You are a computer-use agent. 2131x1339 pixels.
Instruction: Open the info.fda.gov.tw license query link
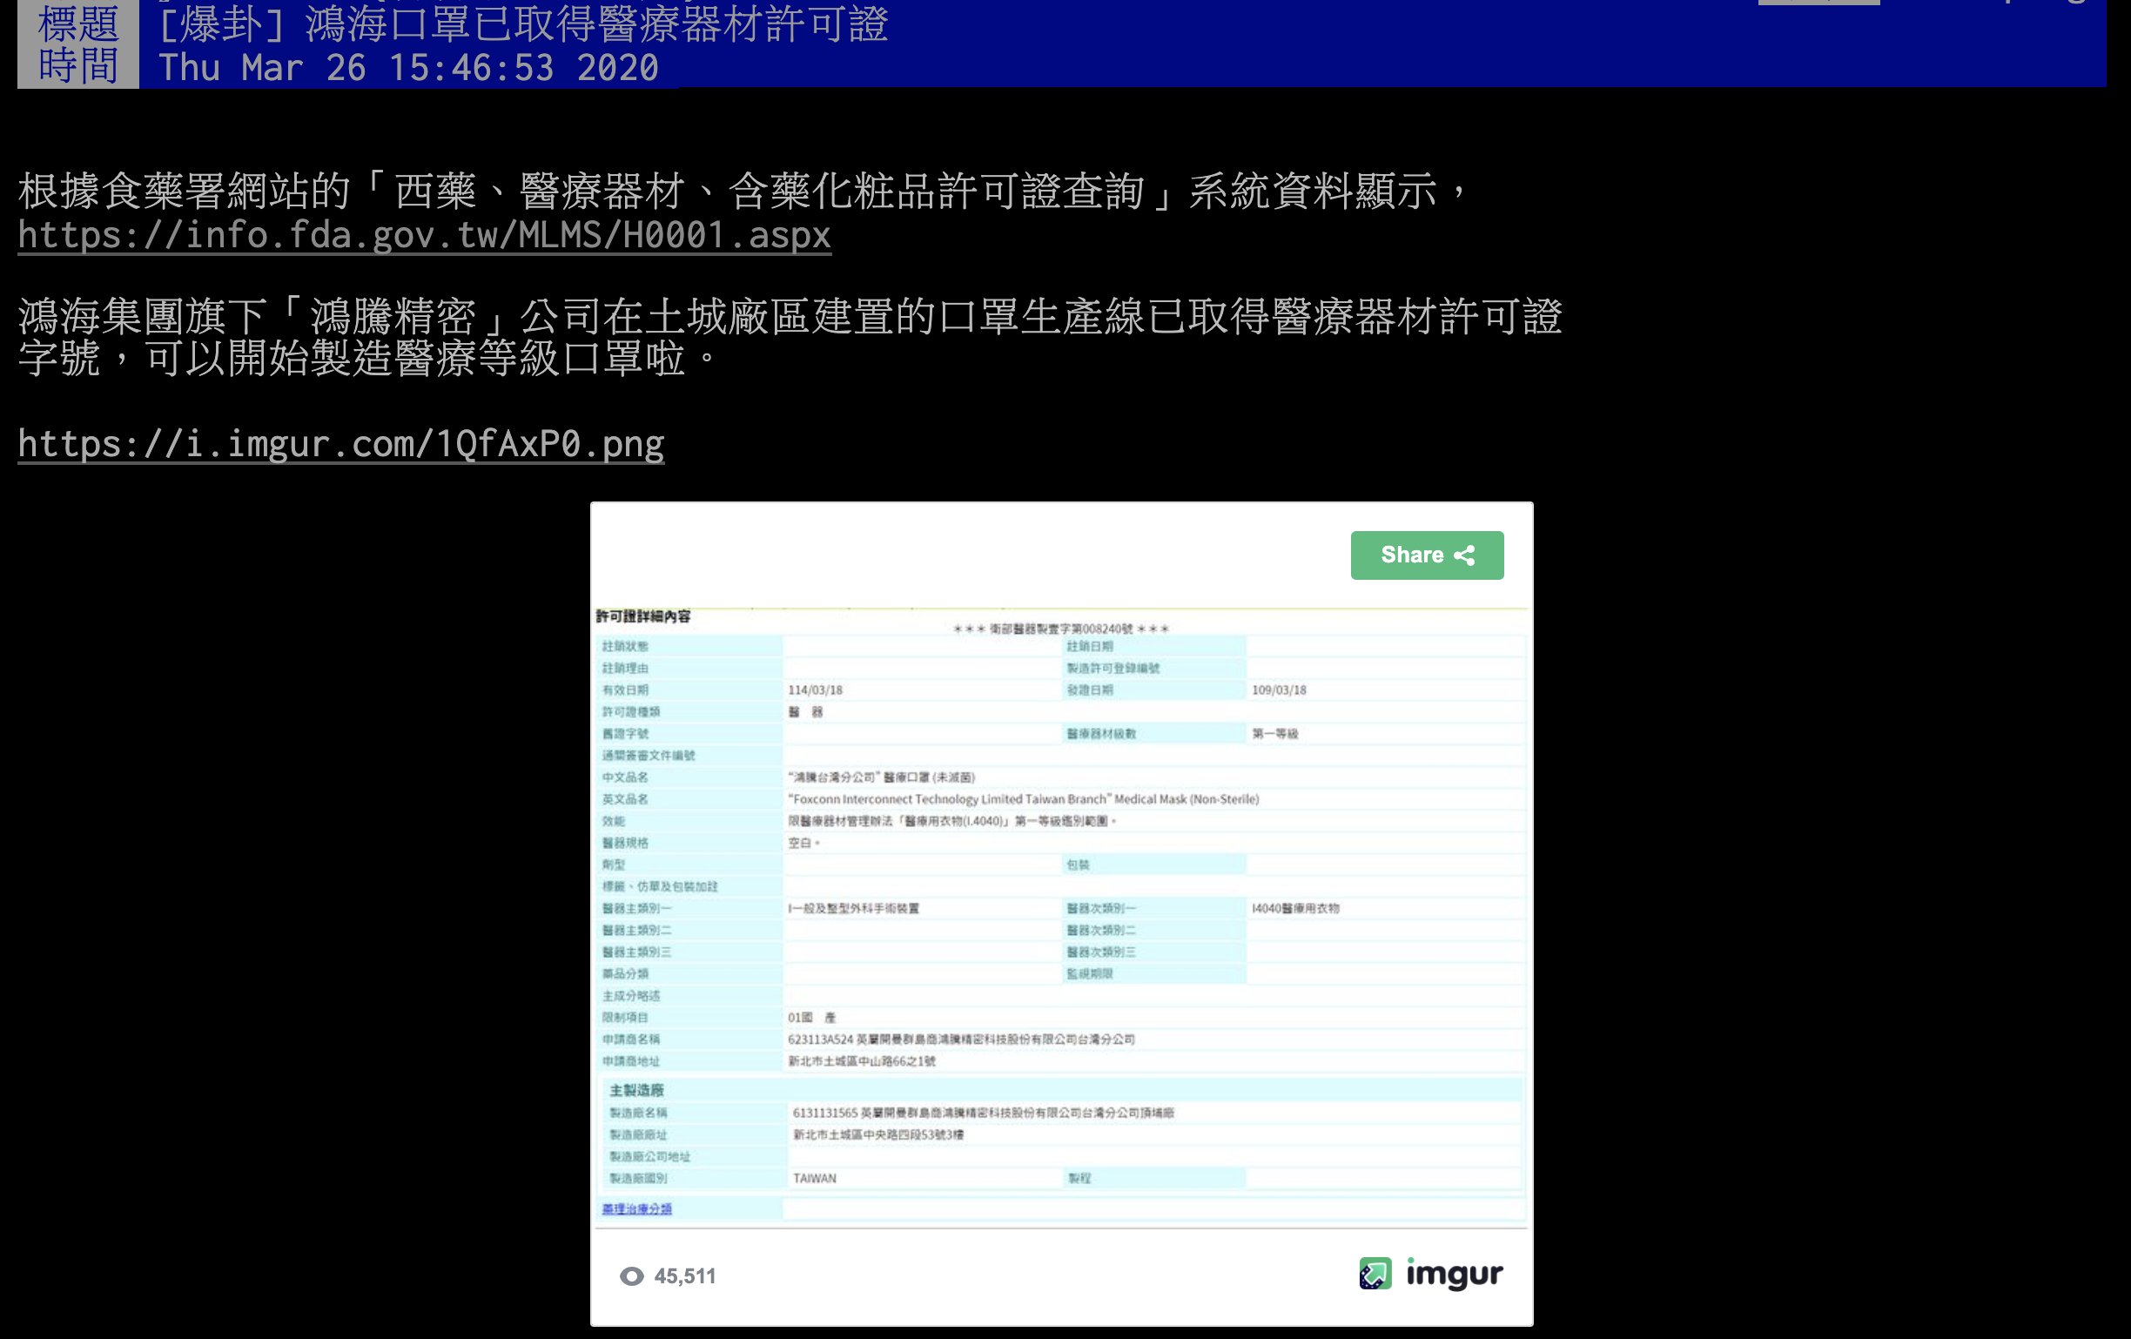(424, 235)
